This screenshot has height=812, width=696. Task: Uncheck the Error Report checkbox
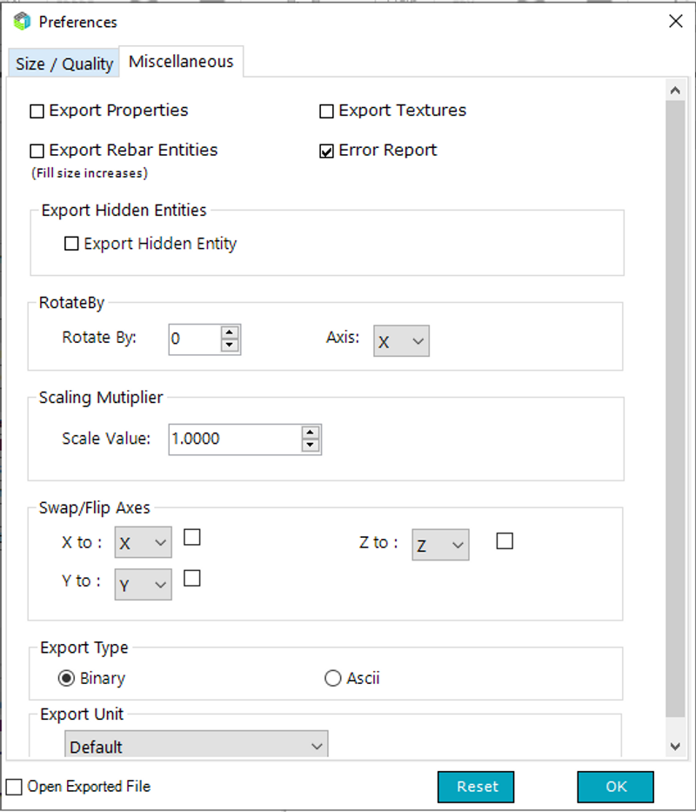click(326, 151)
